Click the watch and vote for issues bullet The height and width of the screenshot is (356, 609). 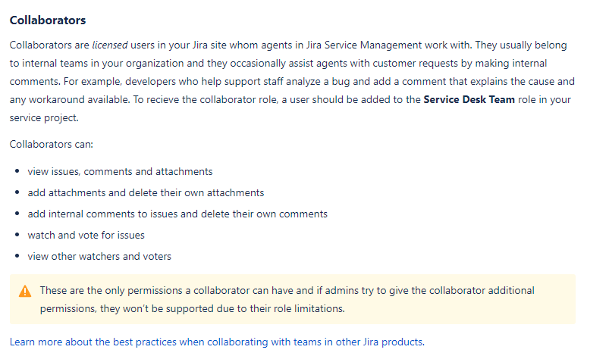tap(86, 236)
